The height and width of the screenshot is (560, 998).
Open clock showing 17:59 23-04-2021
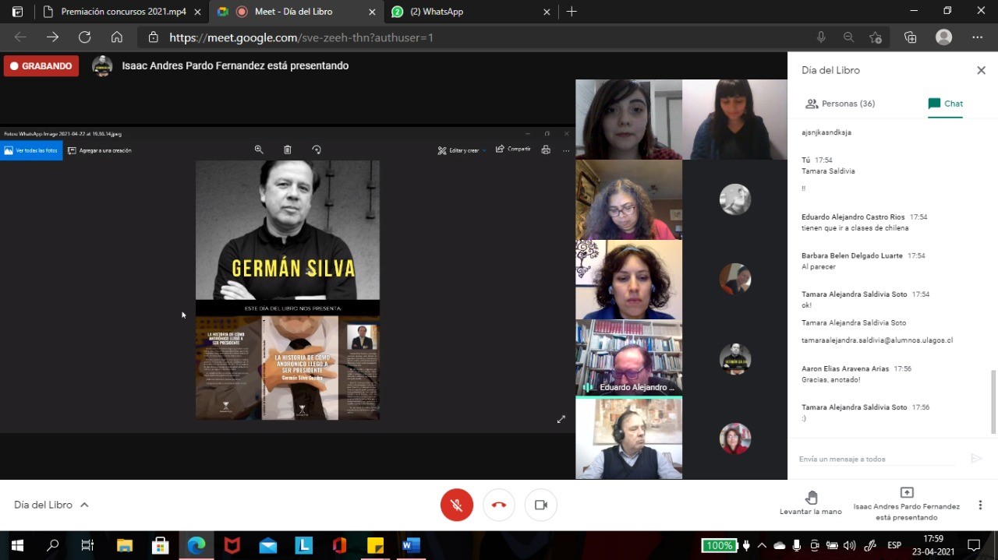(x=933, y=545)
